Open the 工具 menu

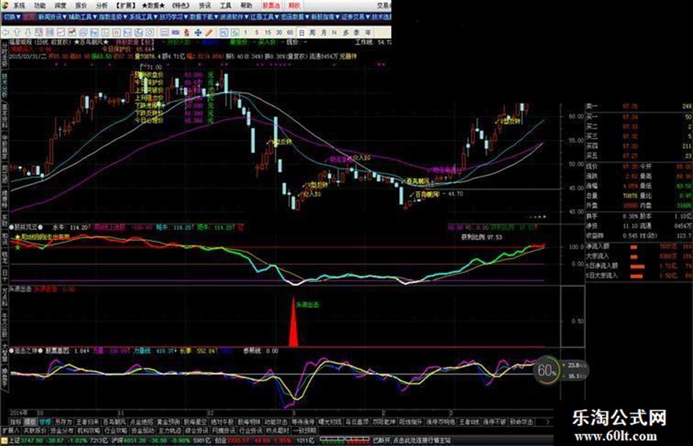click(x=225, y=6)
